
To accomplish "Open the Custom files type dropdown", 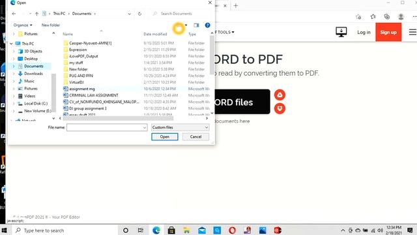I will click(180, 127).
